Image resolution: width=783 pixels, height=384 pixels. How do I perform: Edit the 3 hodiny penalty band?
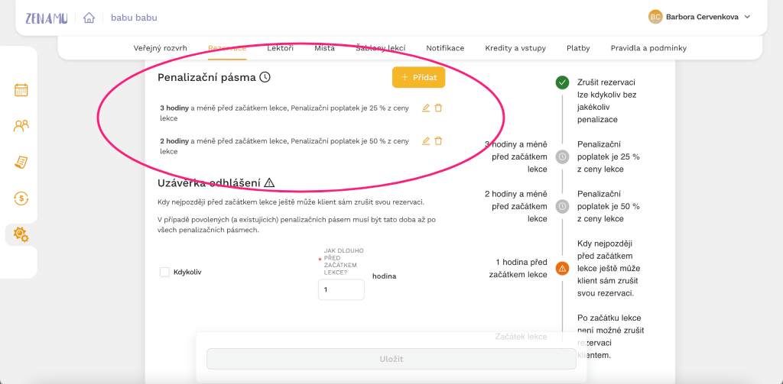(x=426, y=108)
